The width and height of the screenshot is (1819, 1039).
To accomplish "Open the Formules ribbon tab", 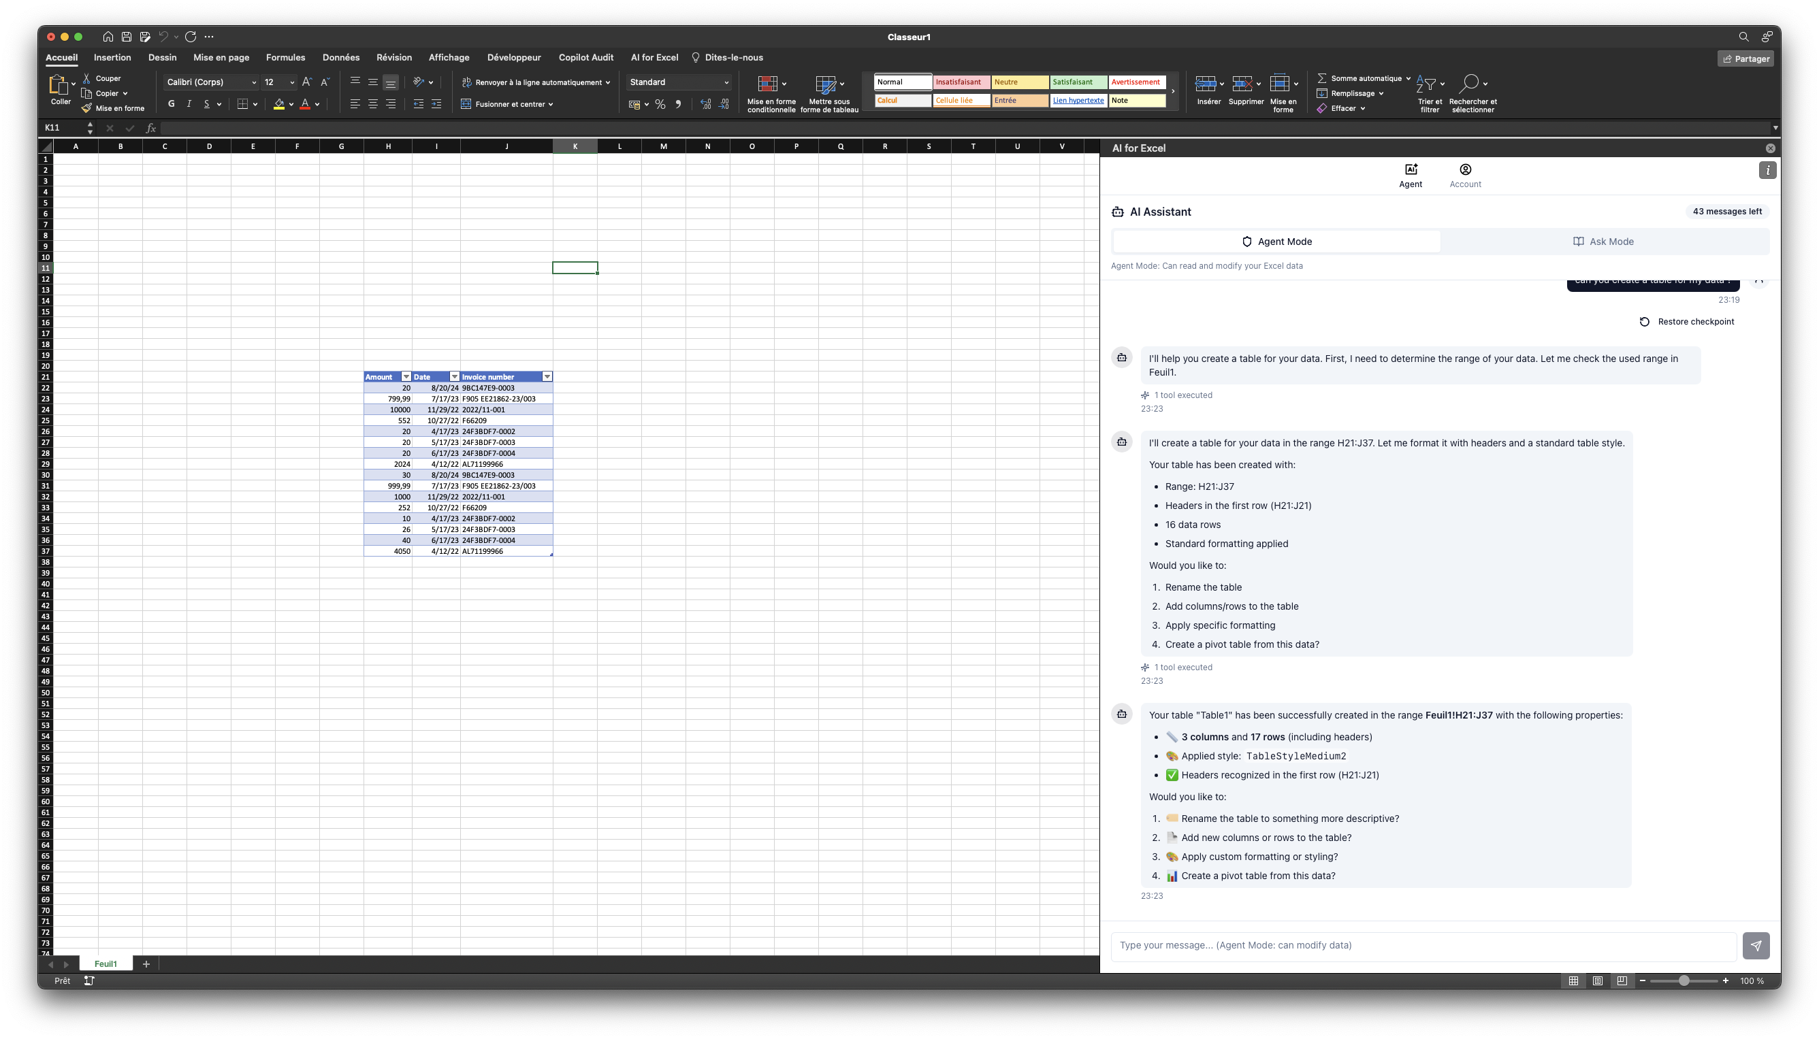I will click(285, 57).
